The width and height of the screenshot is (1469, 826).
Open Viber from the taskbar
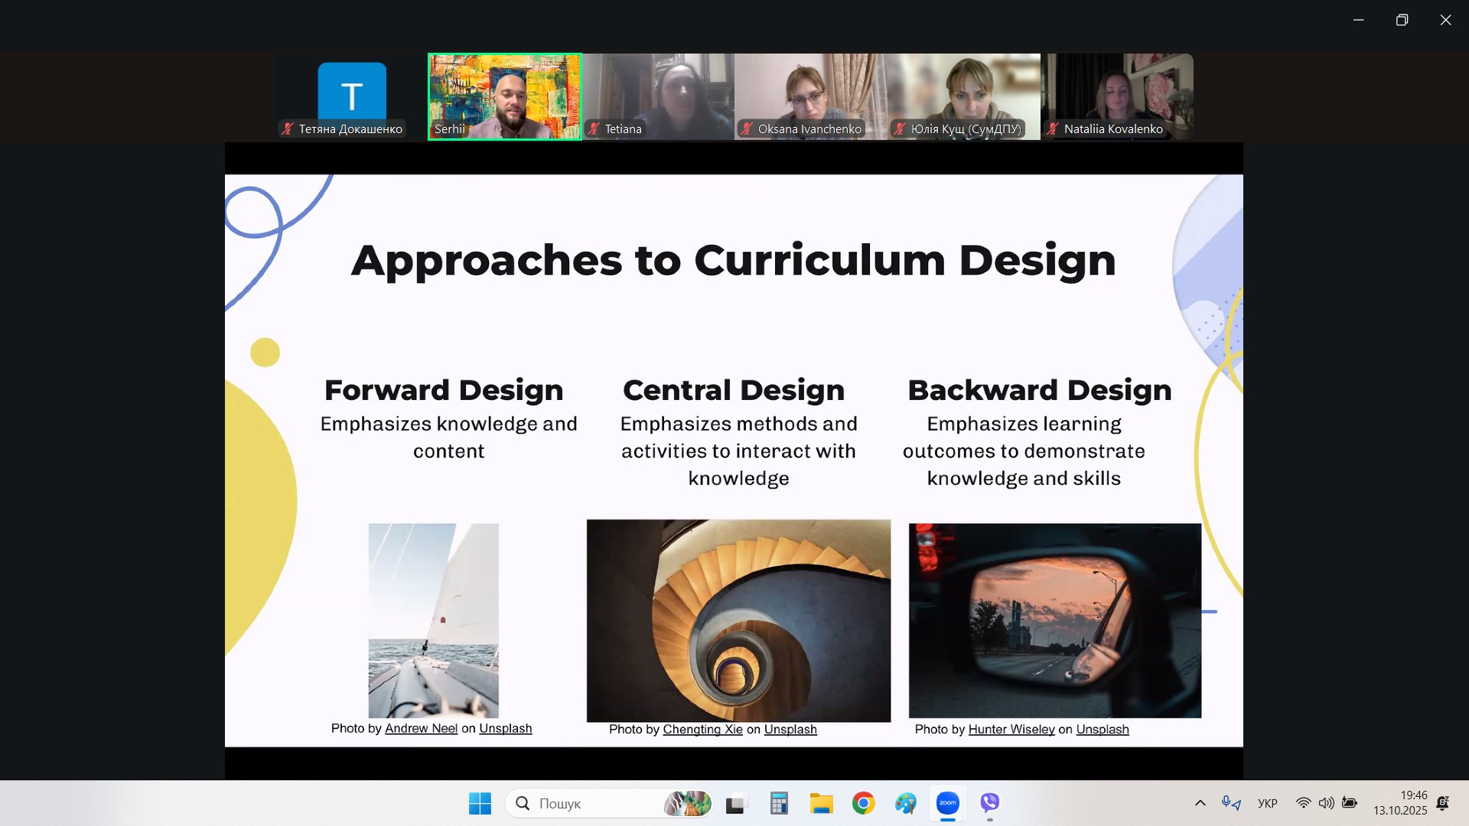click(989, 803)
